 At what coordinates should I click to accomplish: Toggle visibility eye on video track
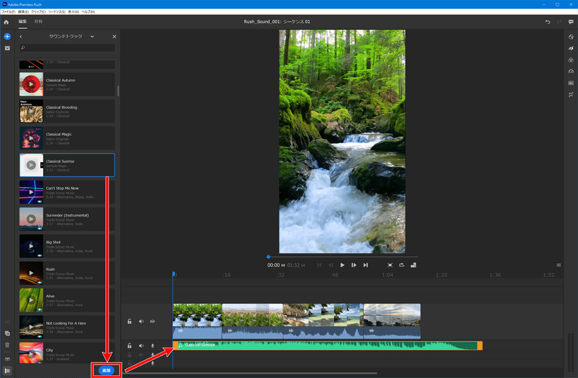point(152,321)
